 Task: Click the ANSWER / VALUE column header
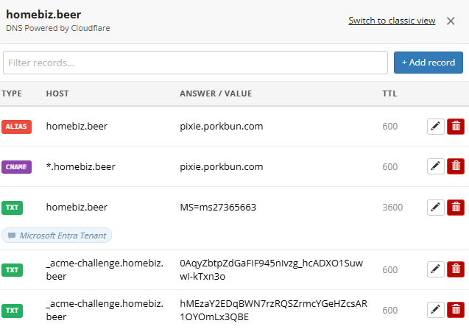[216, 93]
